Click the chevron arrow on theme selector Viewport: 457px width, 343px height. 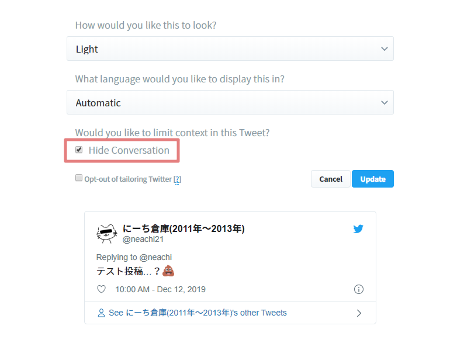385,49
